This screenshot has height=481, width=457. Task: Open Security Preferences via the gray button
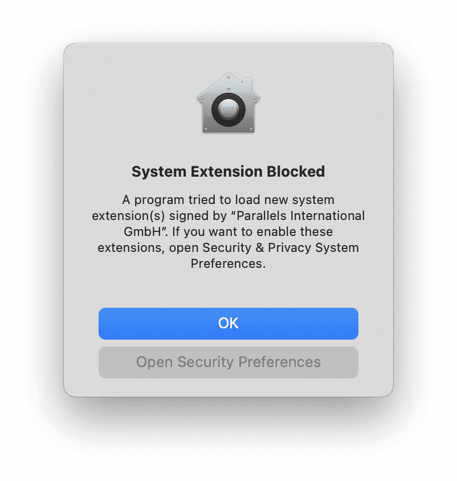(228, 362)
